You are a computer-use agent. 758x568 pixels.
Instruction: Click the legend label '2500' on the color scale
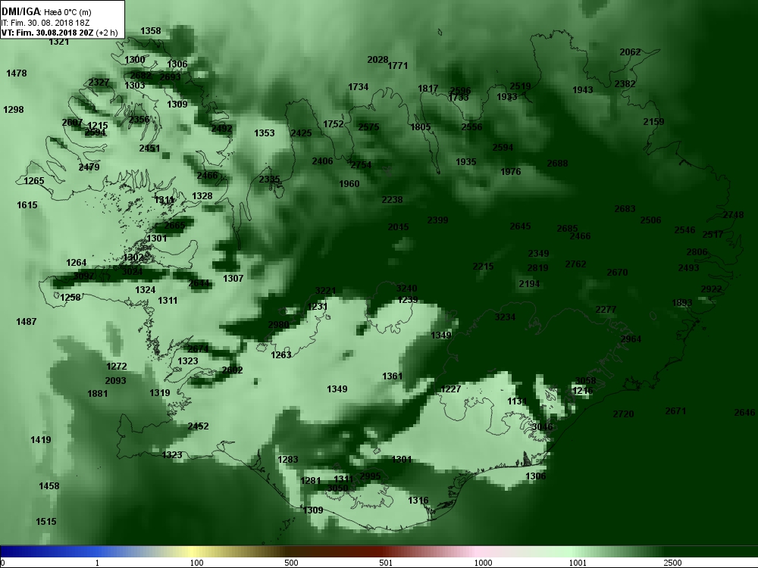pyautogui.click(x=672, y=563)
